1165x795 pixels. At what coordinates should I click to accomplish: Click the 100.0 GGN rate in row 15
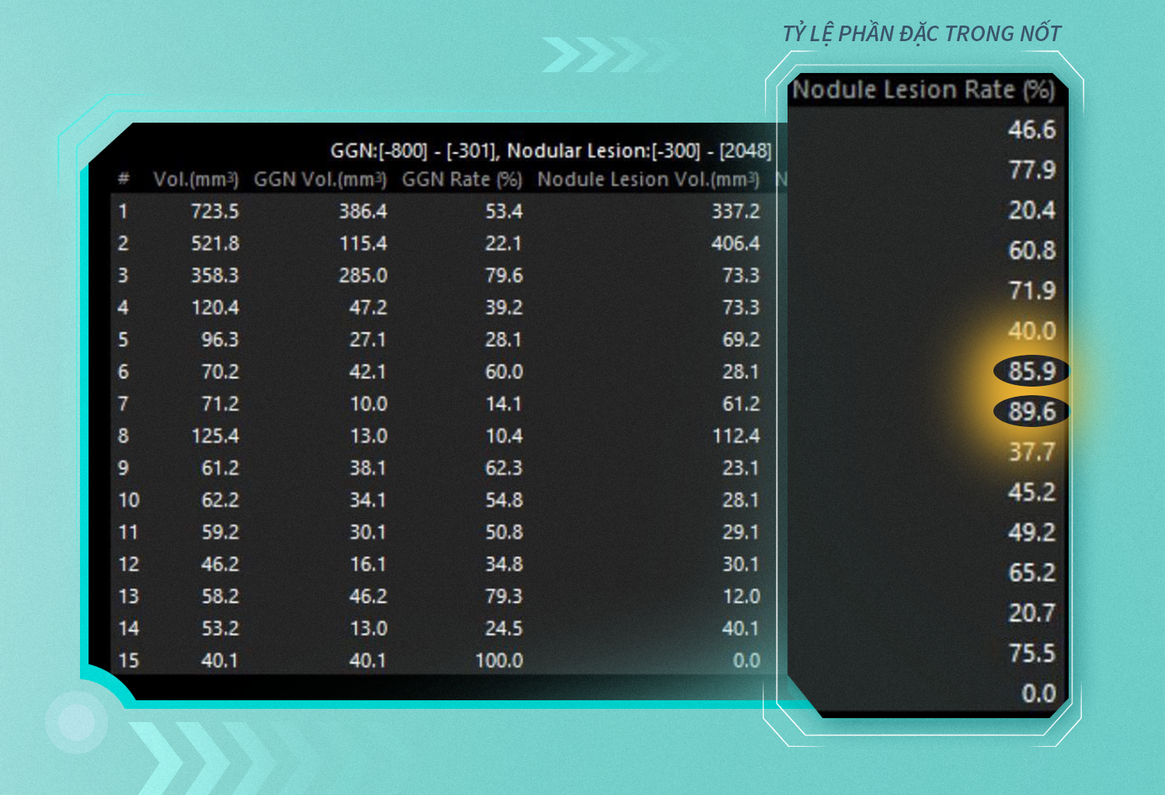pyautogui.click(x=499, y=661)
